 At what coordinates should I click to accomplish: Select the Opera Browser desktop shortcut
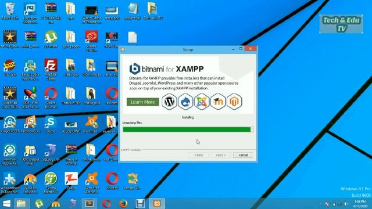point(51,98)
